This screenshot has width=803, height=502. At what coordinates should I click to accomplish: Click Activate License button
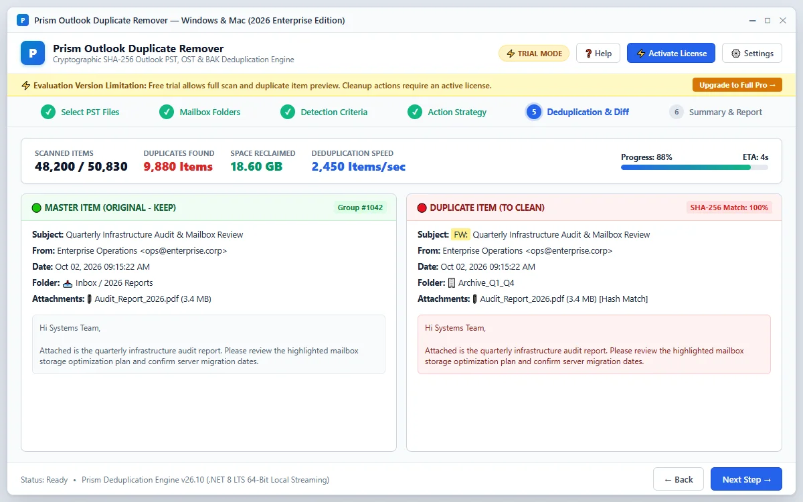tap(671, 54)
